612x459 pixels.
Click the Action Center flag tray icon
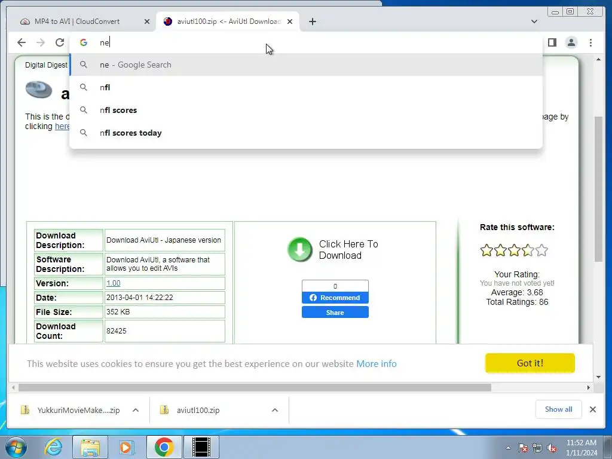click(x=523, y=448)
